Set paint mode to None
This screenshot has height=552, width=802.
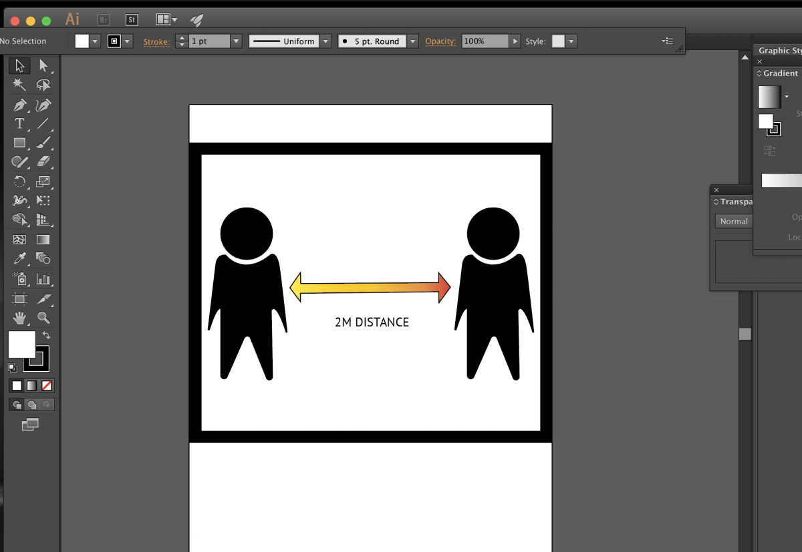pos(47,386)
